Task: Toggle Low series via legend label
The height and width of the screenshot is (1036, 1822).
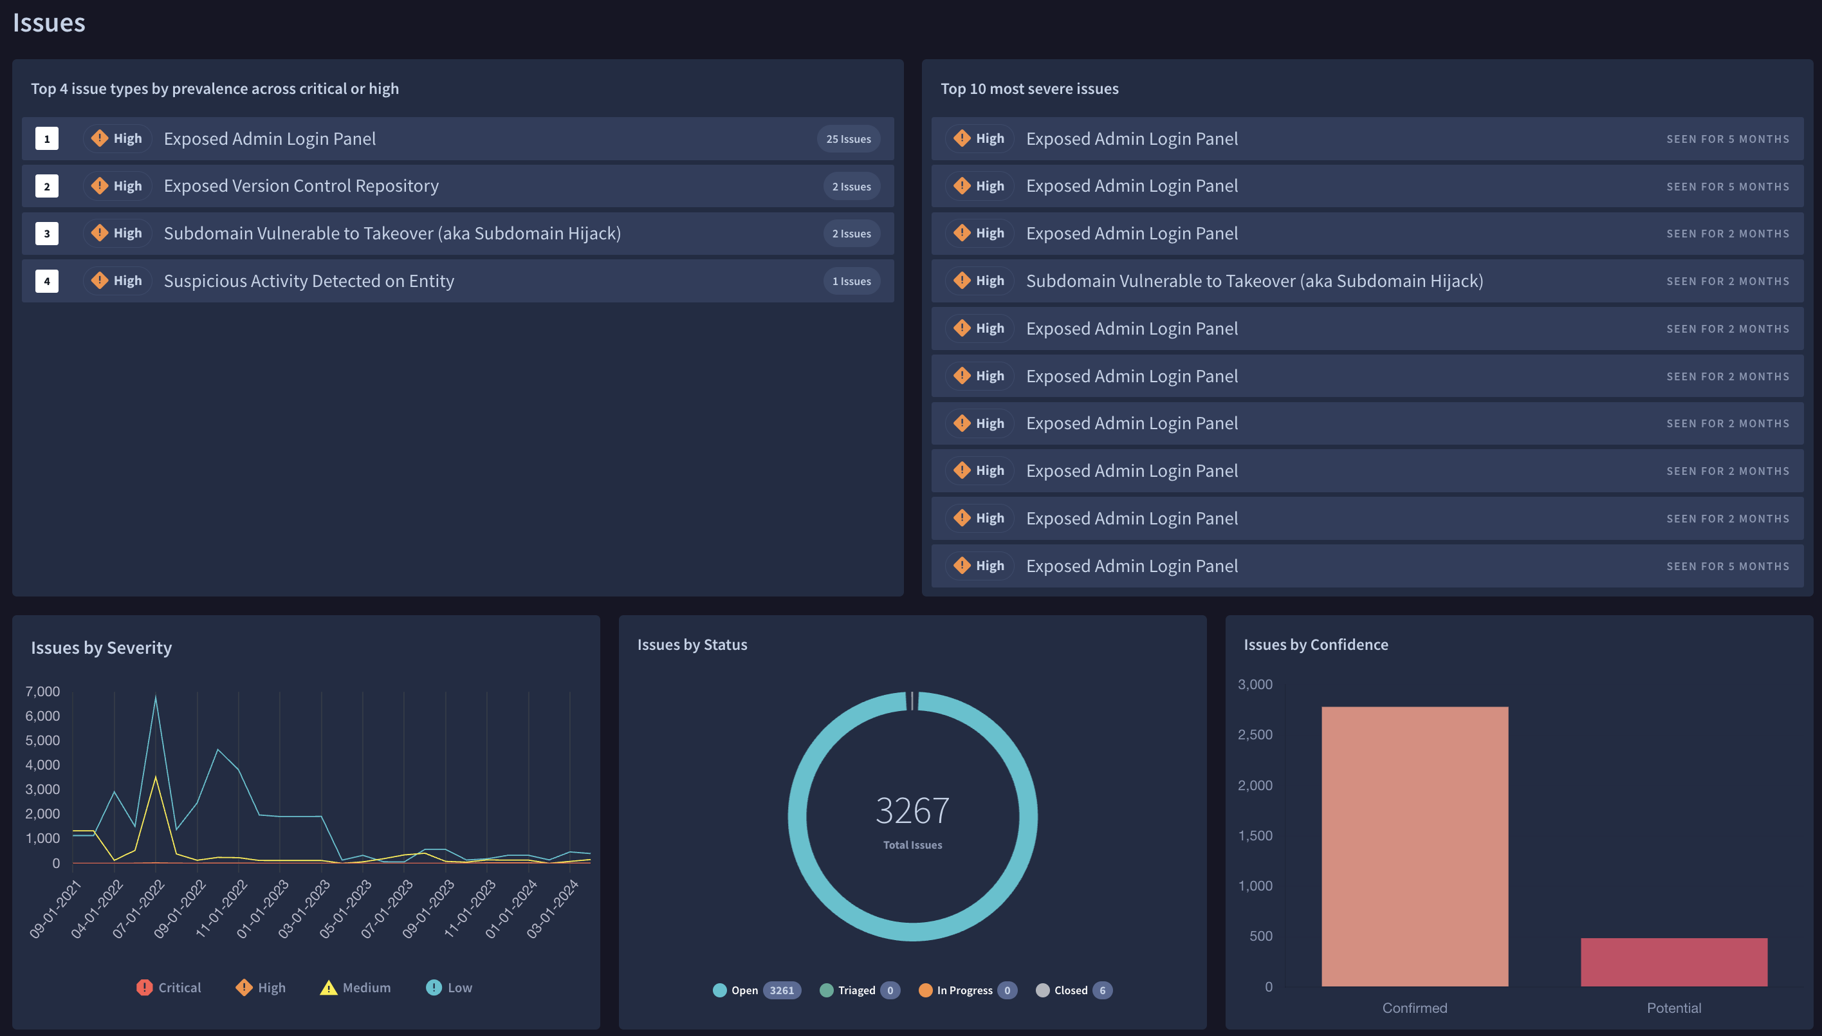Action: click(x=459, y=988)
